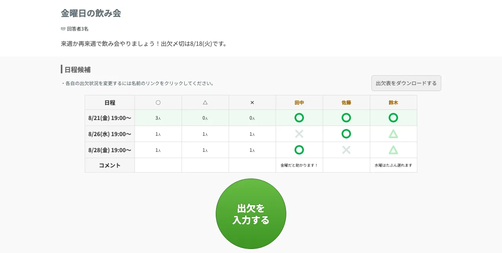502x253 pixels.
Task: Click Tanaka's comment 金曜だと助かります！
Action: (299, 165)
